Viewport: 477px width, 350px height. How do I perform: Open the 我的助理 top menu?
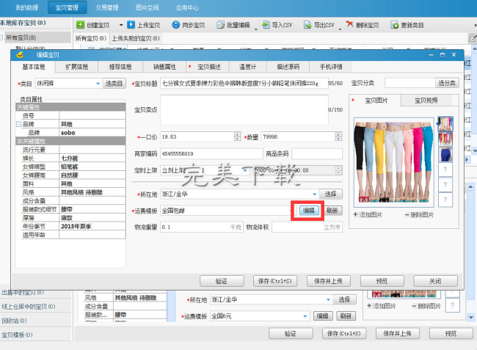click(x=26, y=7)
